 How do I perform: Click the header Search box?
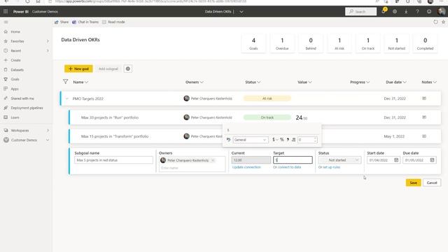coord(361,11)
